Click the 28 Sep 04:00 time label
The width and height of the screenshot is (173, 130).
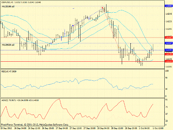click(103, 128)
